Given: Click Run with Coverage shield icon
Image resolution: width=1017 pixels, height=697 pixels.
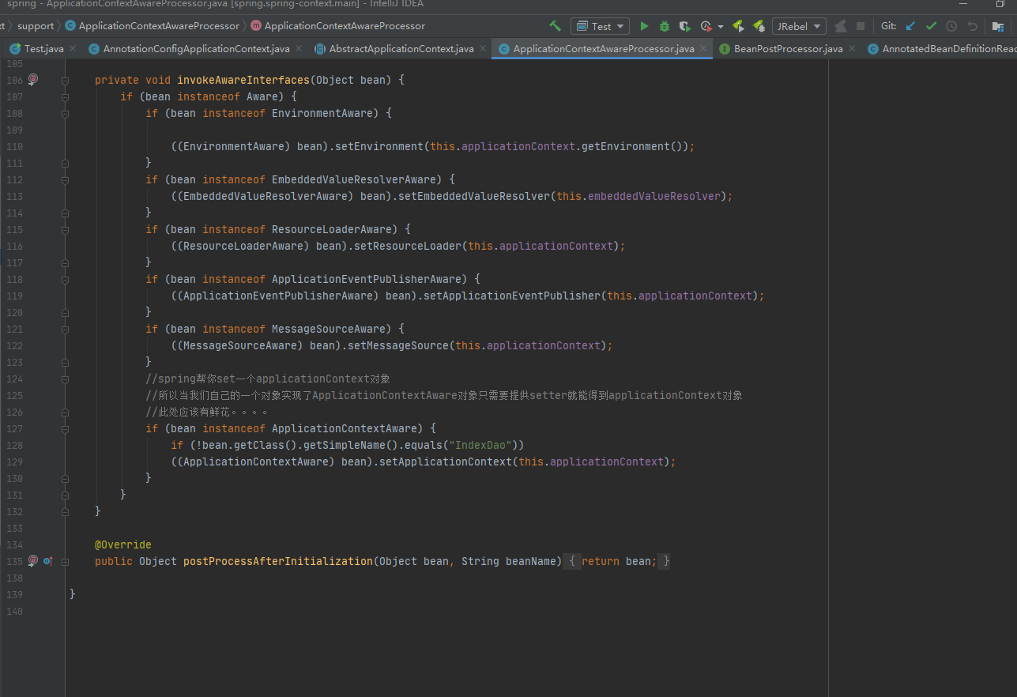Looking at the screenshot, I should point(684,26).
